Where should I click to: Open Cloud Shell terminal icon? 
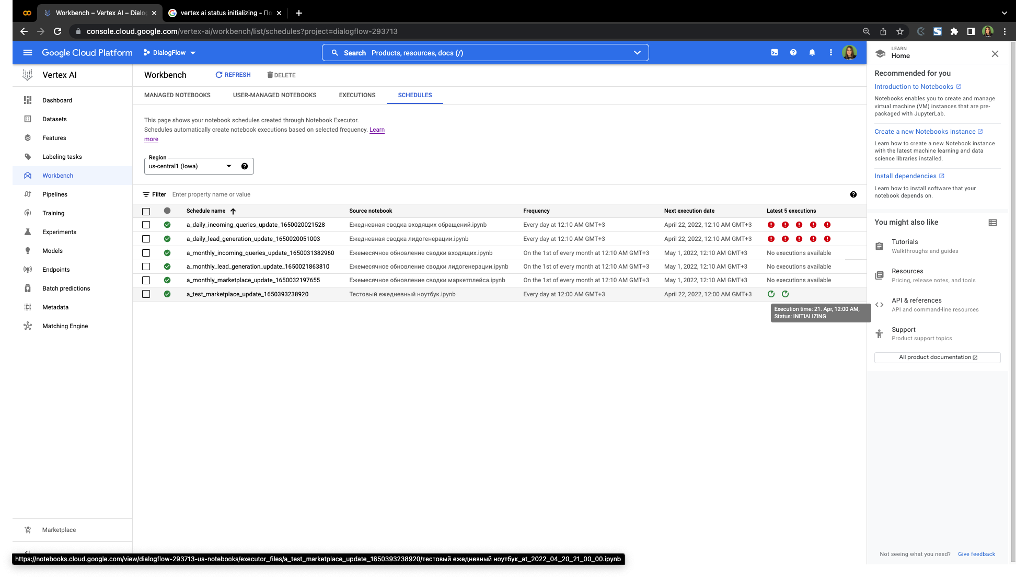[x=774, y=53]
